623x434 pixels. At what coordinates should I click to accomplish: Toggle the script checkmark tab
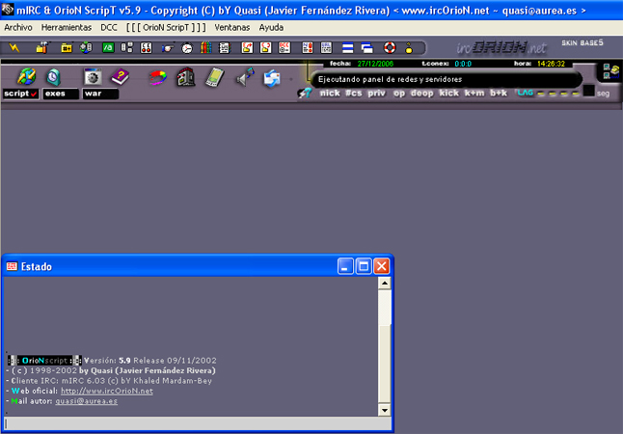click(20, 94)
